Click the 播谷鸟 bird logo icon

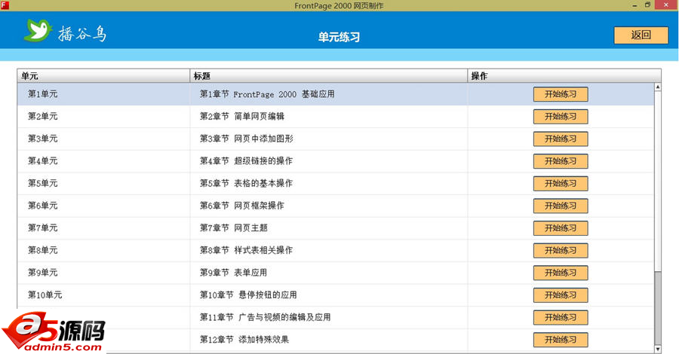(38, 30)
